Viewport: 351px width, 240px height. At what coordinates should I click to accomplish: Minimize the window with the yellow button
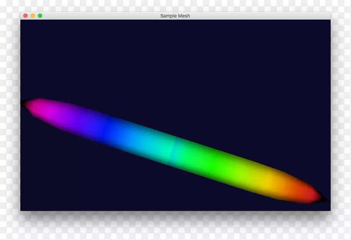(x=32, y=16)
